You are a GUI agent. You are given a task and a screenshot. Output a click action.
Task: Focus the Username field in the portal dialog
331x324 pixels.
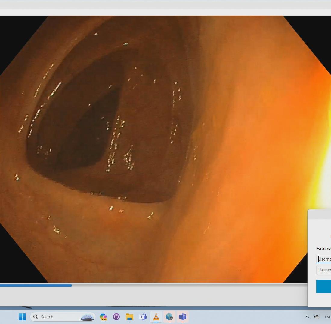click(x=323, y=259)
